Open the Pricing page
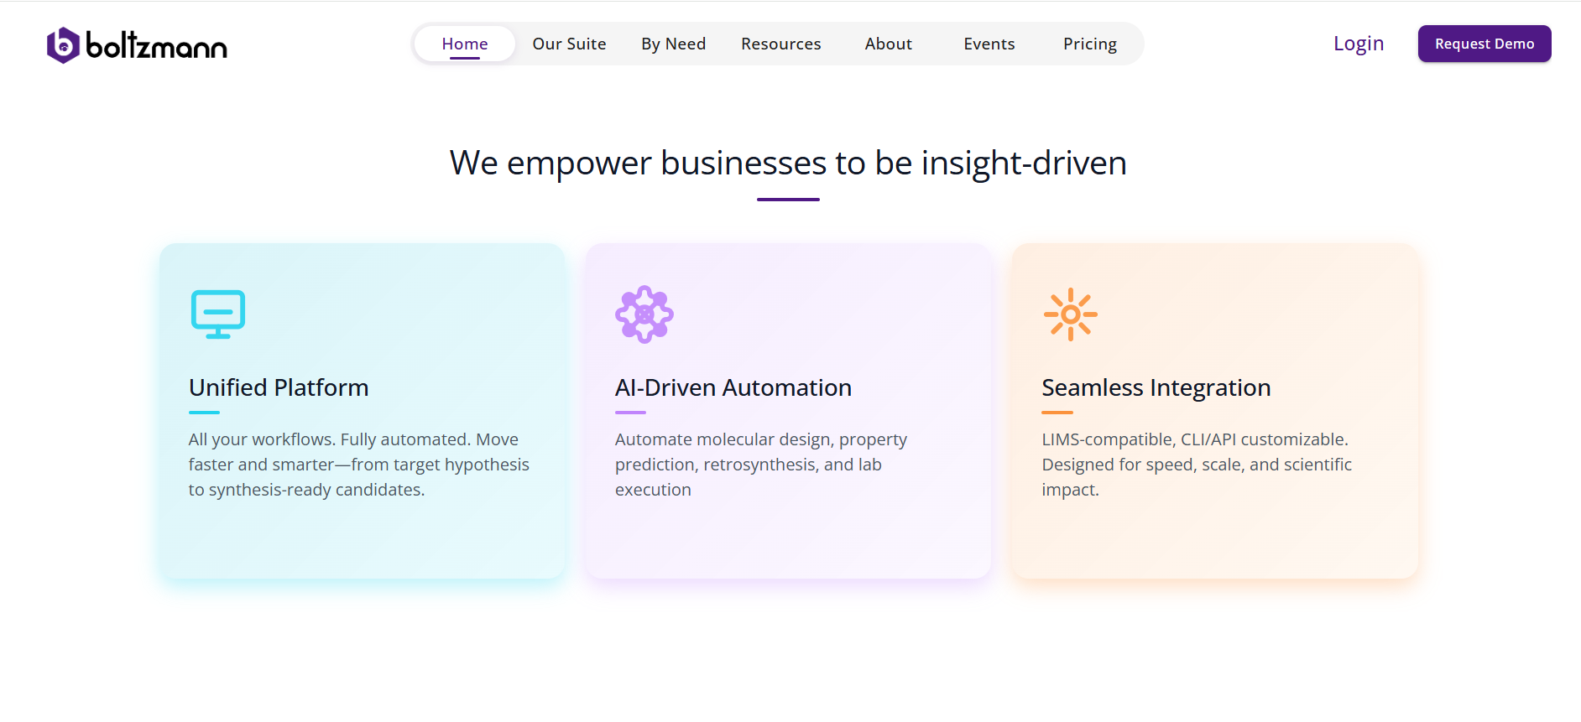The width and height of the screenshot is (1581, 722). pos(1090,44)
